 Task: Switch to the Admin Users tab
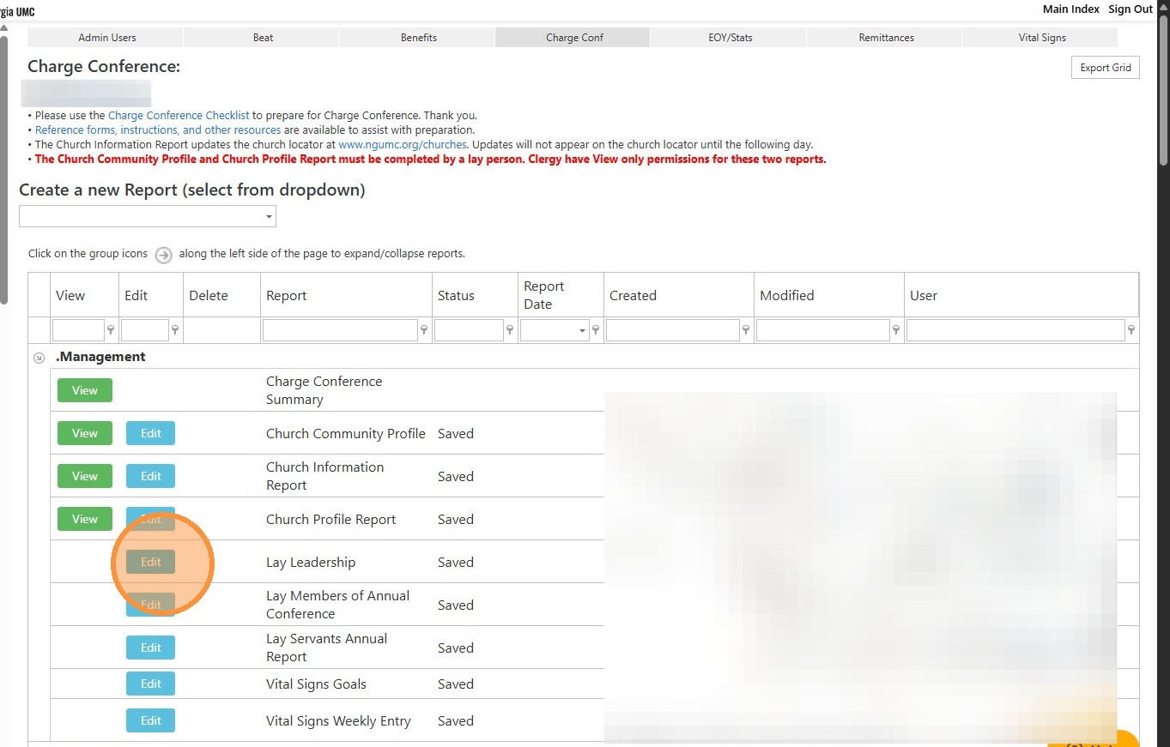pos(106,38)
